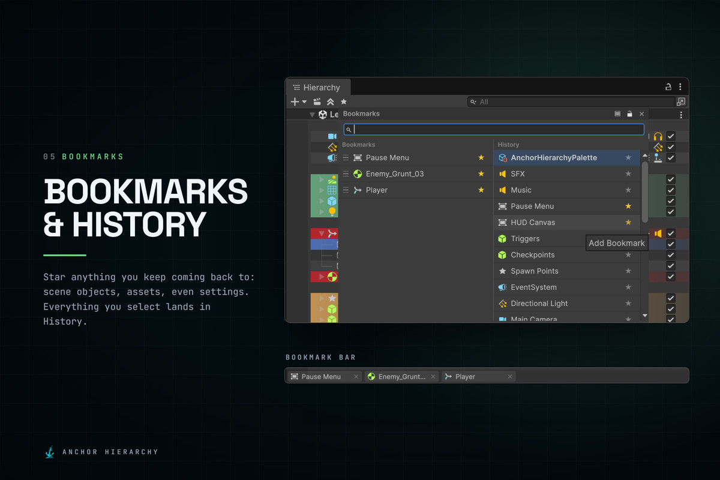Viewport: 720px width, 480px height.
Task: Open the scene row's three-dot options menu
Action: point(681,115)
